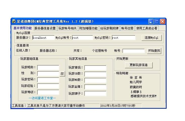Open the 给玩家刷奖牌 tab
Viewport: 185px width, 121px height.
click(109, 28)
